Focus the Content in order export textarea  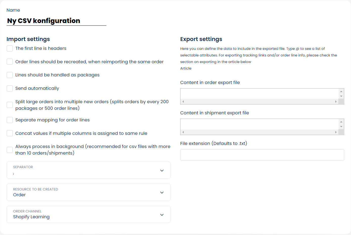259,94
